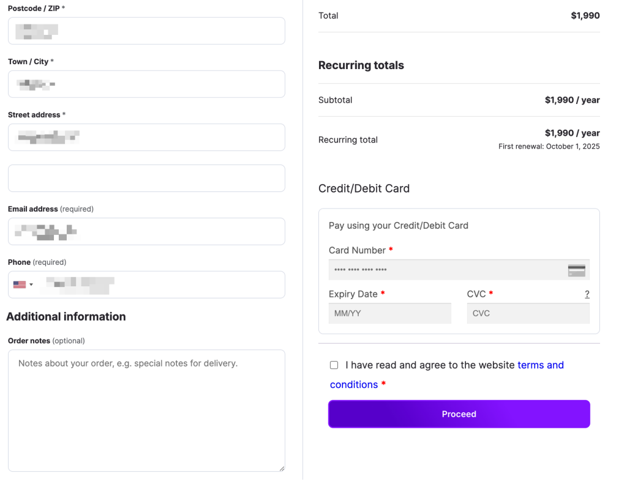Viewport: 627px width, 487px height.
Task: Click the Expiry Date MM/YY field
Action: [389, 313]
